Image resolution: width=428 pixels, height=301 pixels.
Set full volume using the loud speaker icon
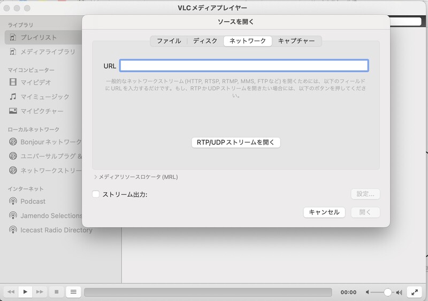tap(399, 292)
